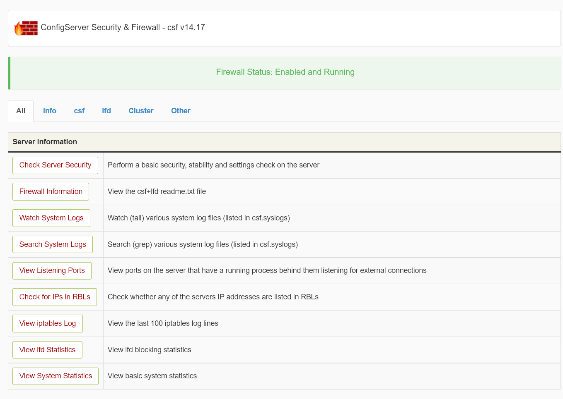Open the csf tab
The height and width of the screenshot is (399, 563).
point(79,111)
